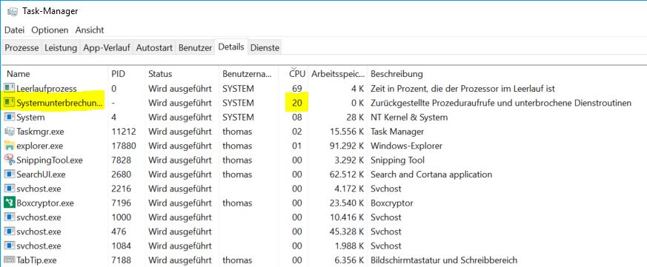Switch to the Prozesse tab
This screenshot has width=647, height=267.
22,48
